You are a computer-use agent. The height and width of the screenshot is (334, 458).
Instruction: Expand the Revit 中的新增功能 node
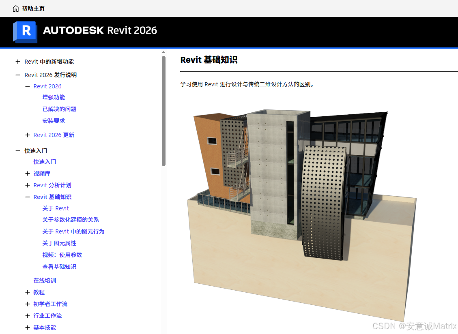[x=18, y=62]
